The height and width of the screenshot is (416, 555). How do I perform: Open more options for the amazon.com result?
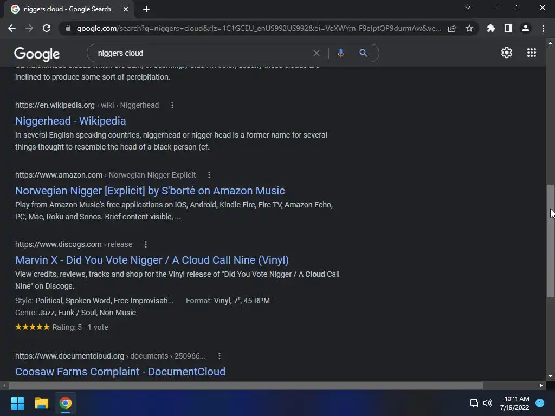209,175
